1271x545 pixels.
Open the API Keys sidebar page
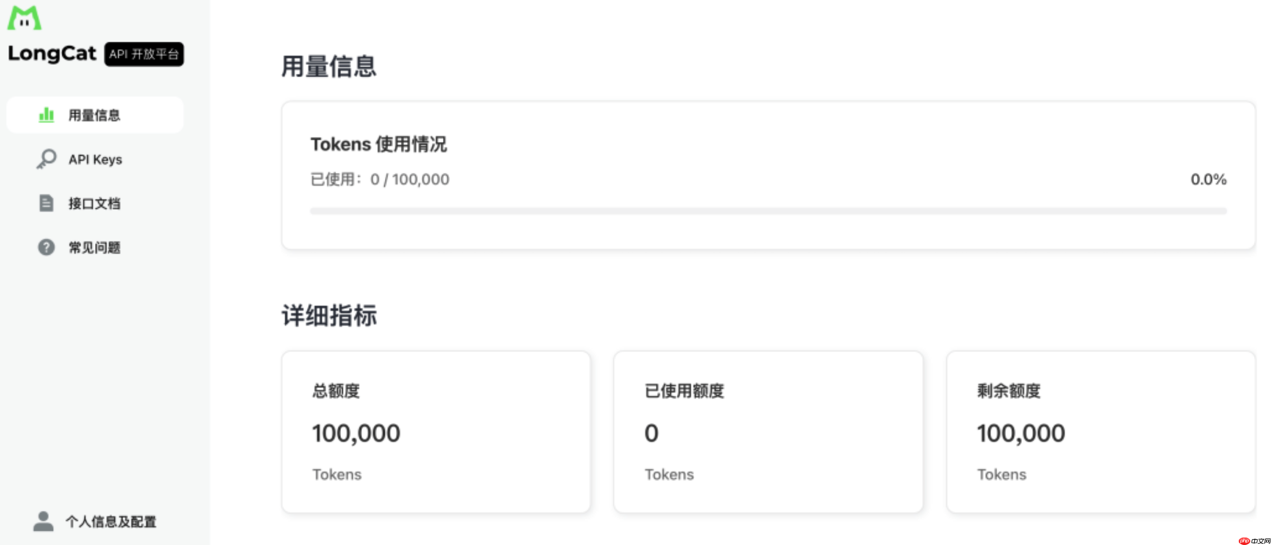point(95,159)
